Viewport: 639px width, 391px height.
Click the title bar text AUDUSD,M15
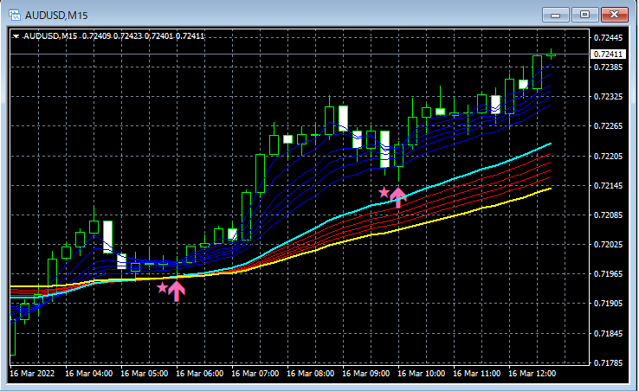tap(56, 16)
